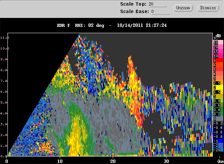Select the 0 dB gray legend swatch

(218, 119)
